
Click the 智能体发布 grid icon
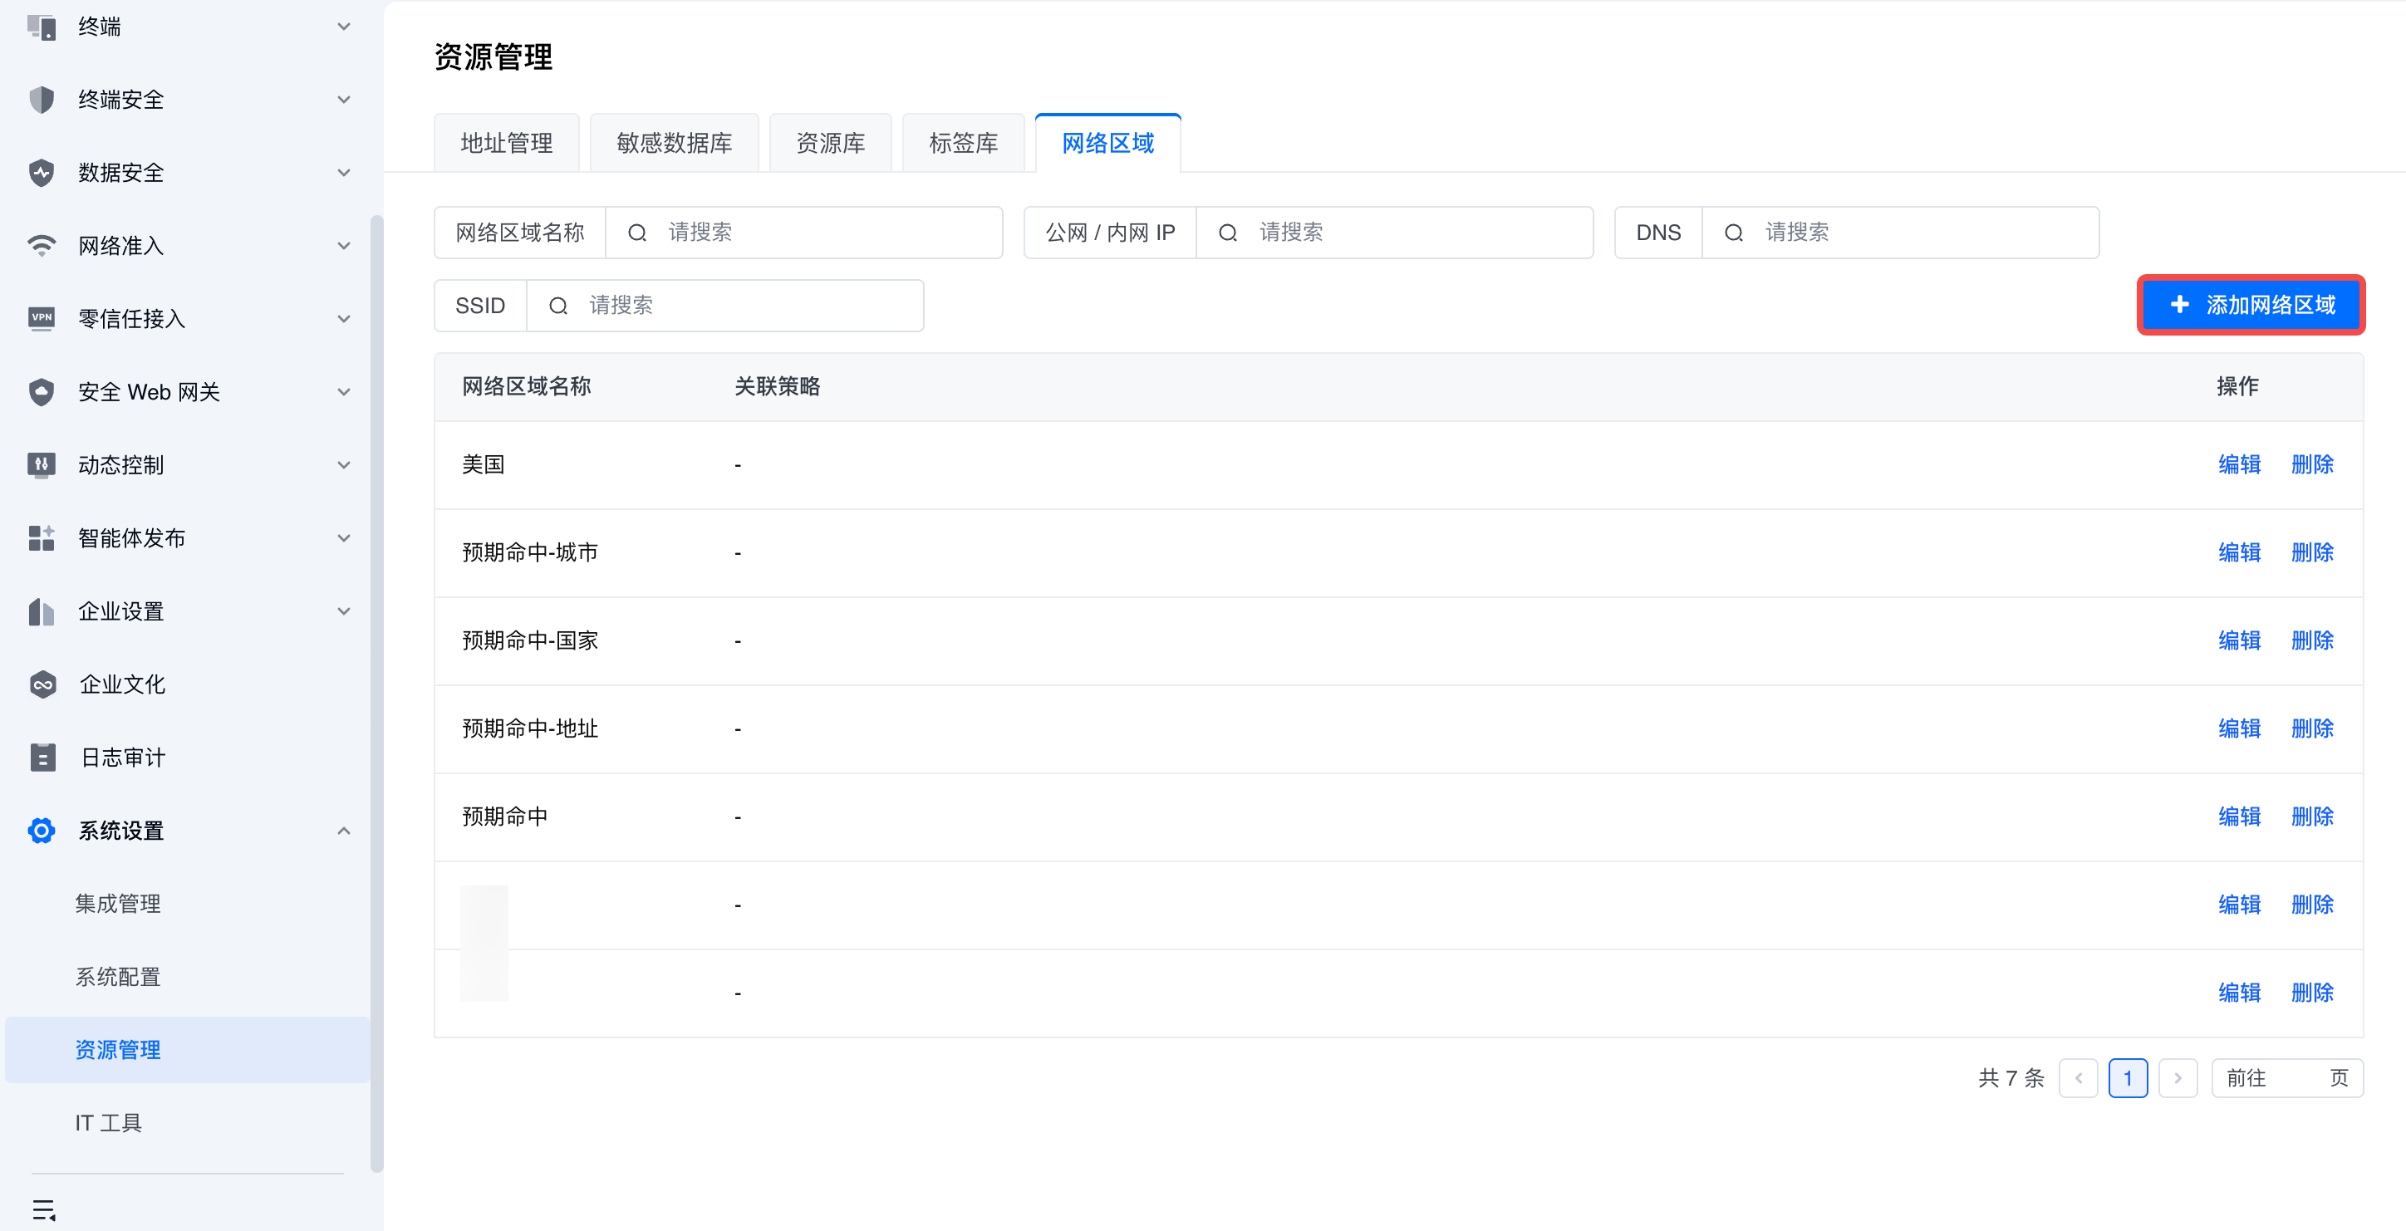[x=41, y=538]
